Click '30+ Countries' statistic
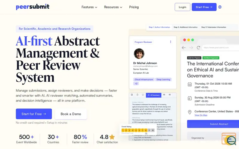The image size is (239, 149). [53, 139]
